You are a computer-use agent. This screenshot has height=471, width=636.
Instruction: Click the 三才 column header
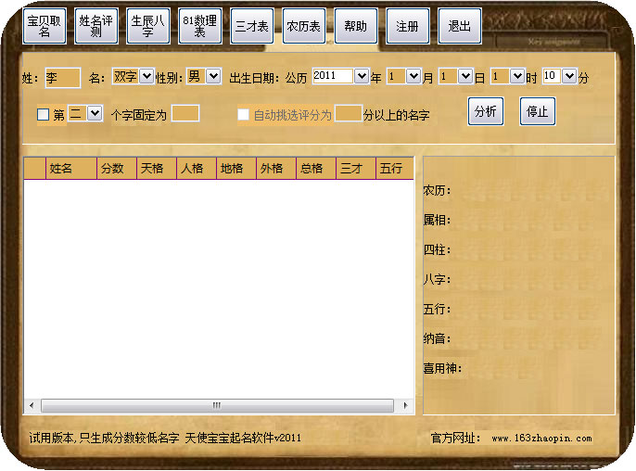point(356,169)
